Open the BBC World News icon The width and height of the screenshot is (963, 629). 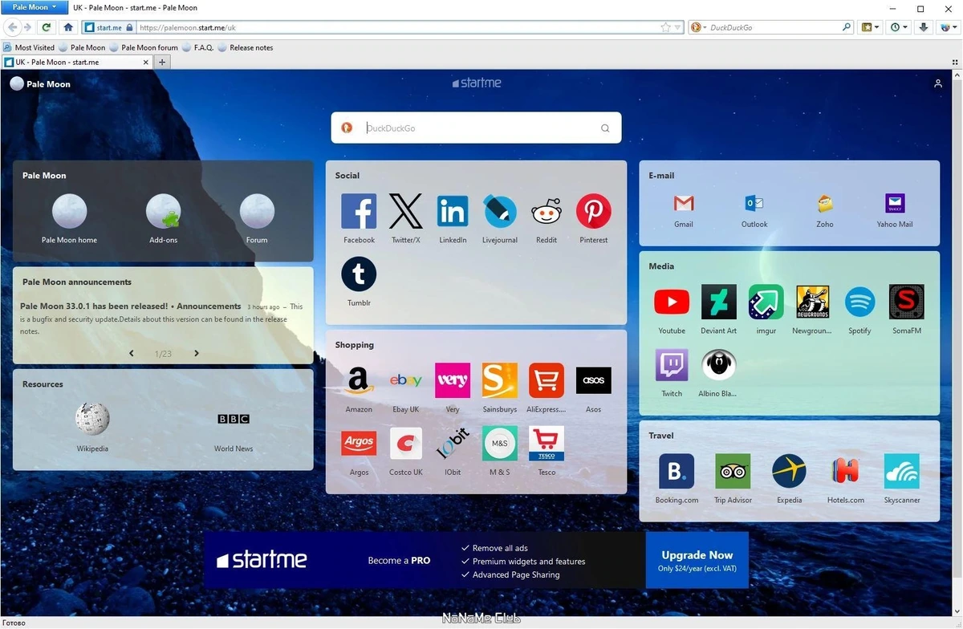[x=234, y=419]
